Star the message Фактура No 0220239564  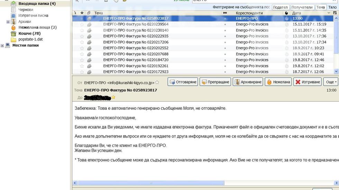pyautogui.click(x=82, y=24)
